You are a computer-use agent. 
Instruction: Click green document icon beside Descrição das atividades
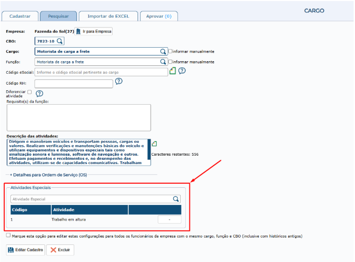pos(155,144)
